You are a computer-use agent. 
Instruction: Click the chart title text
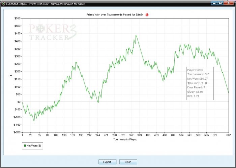(115, 15)
